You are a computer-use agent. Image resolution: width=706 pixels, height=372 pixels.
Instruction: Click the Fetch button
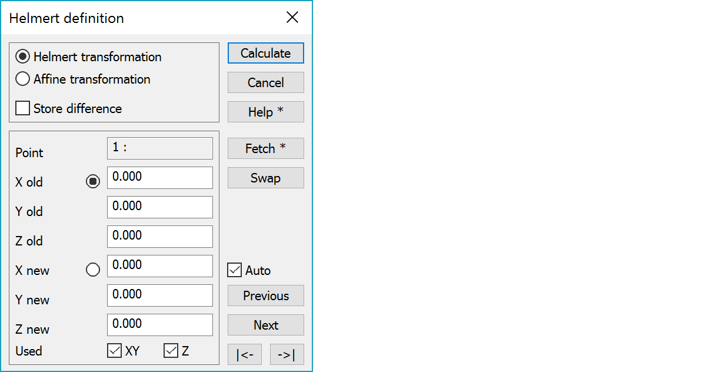265,148
